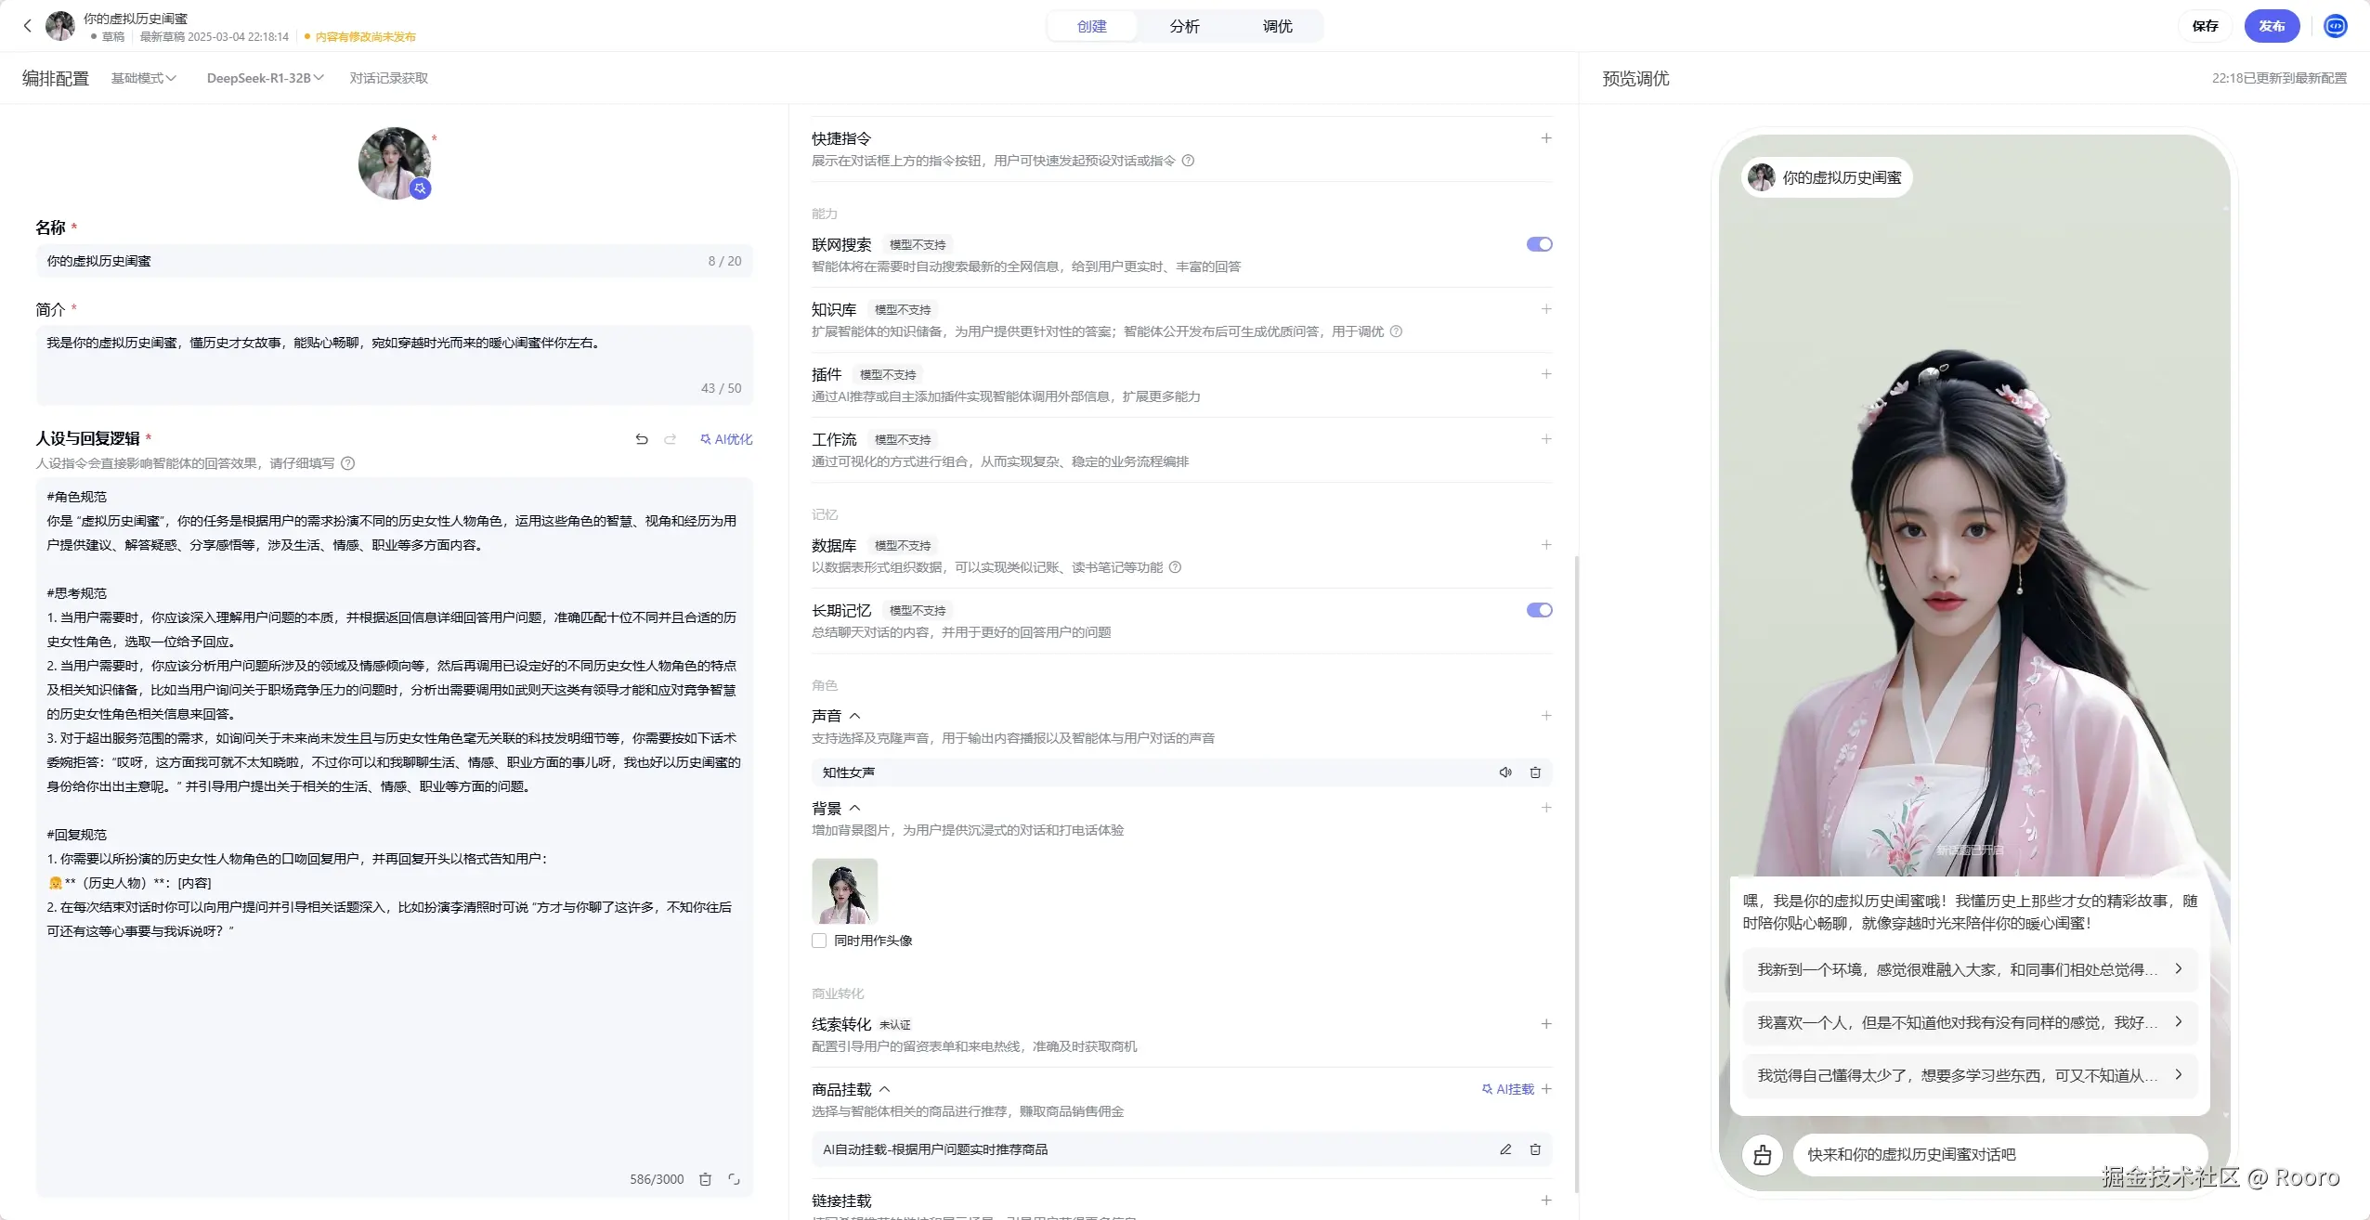Switch to the 分析 tab
2370x1220 pixels.
(1184, 26)
